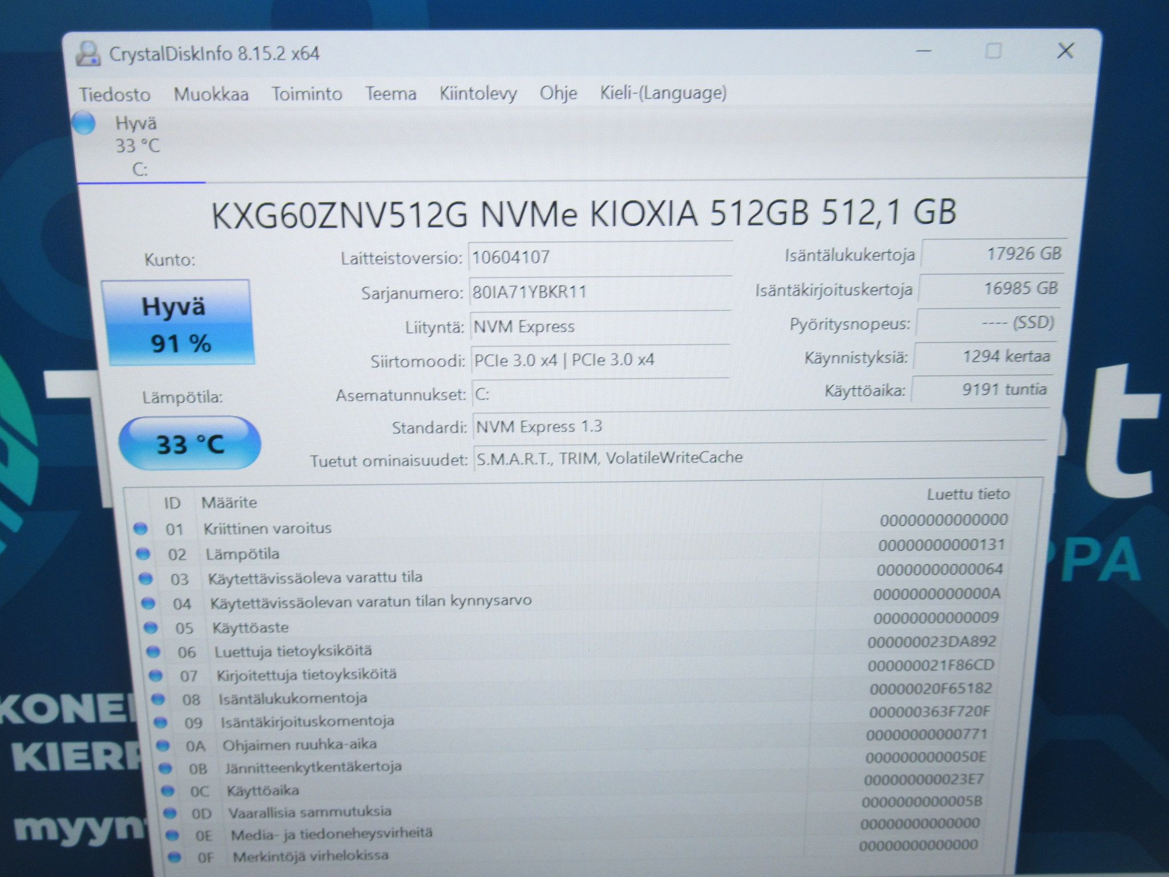Click the Pyöritysnopeus value ---- (SSD)
Screen dimensions: 1169x877
(x=987, y=323)
